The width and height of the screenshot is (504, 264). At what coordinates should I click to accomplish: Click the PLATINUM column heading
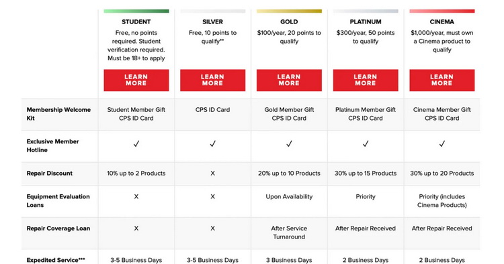(x=366, y=22)
